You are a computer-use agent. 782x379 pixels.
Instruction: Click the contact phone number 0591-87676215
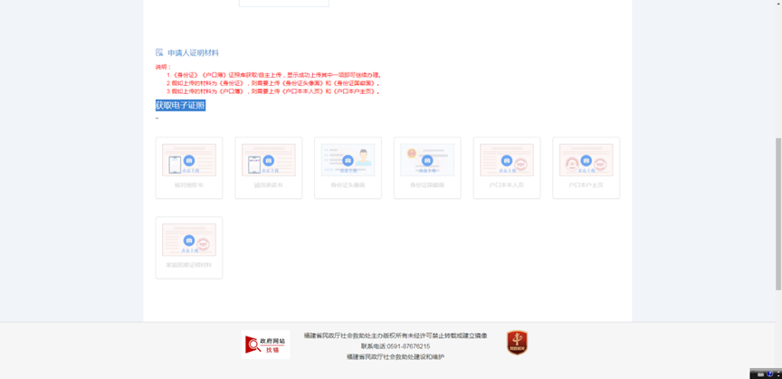(x=408, y=346)
